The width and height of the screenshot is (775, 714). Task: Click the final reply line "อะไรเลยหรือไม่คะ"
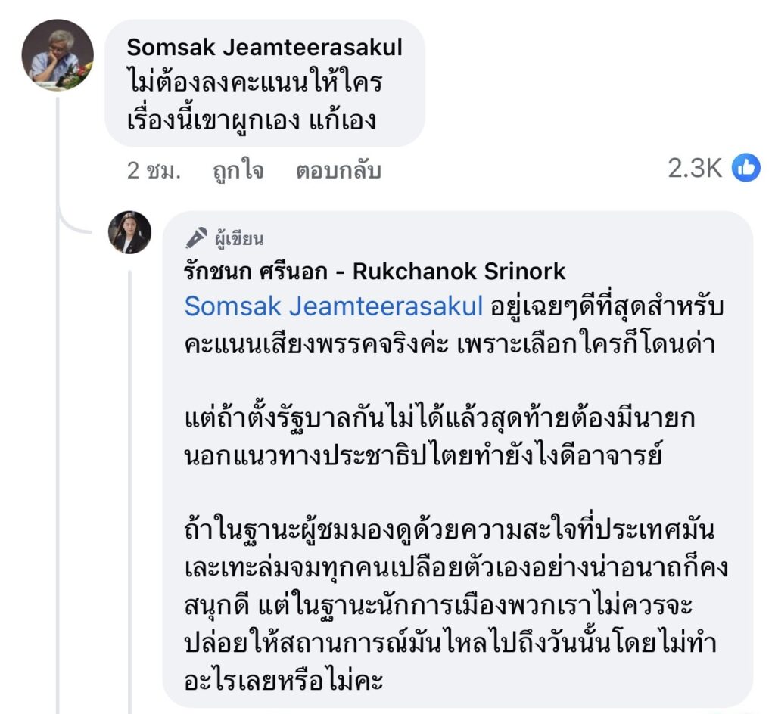[285, 681]
